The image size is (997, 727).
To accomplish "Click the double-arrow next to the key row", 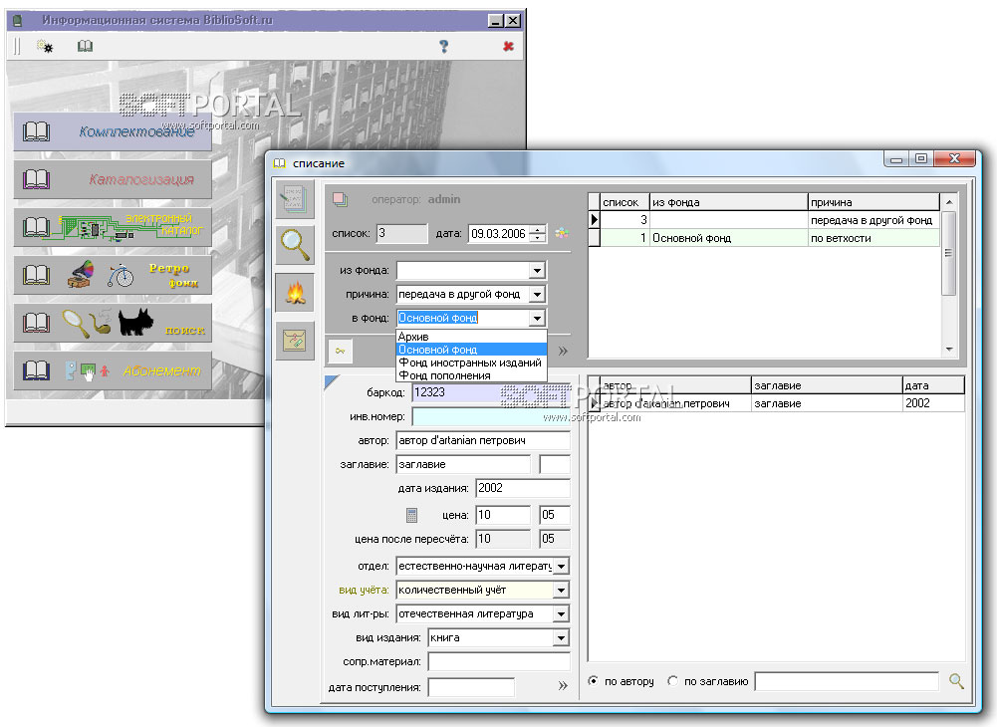I will click(563, 351).
